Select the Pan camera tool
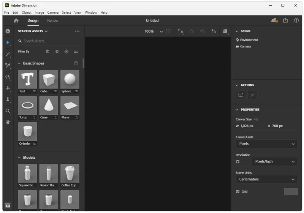Screen dimensions: 304x213 tap(8, 88)
